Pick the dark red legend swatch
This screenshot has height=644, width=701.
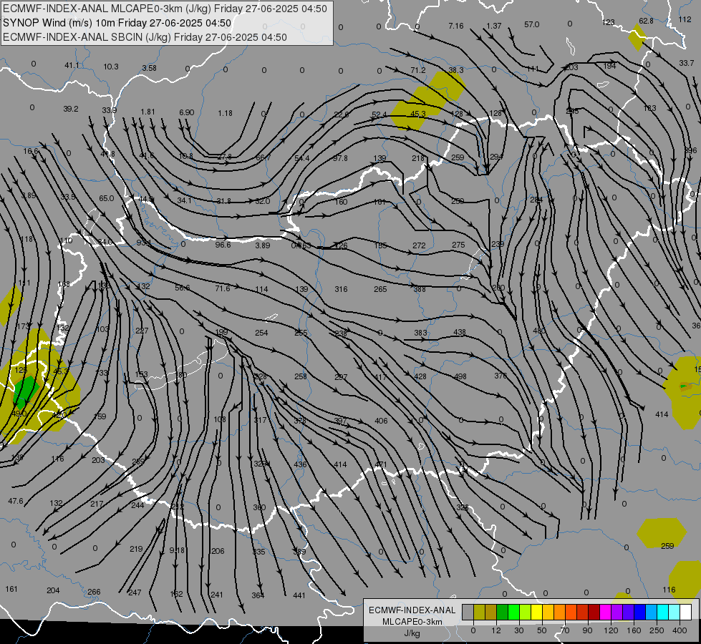tap(594, 613)
